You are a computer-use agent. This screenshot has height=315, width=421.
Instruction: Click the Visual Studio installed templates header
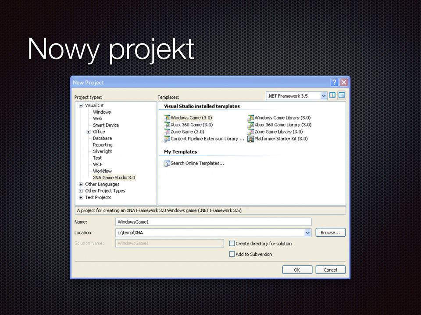202,106
